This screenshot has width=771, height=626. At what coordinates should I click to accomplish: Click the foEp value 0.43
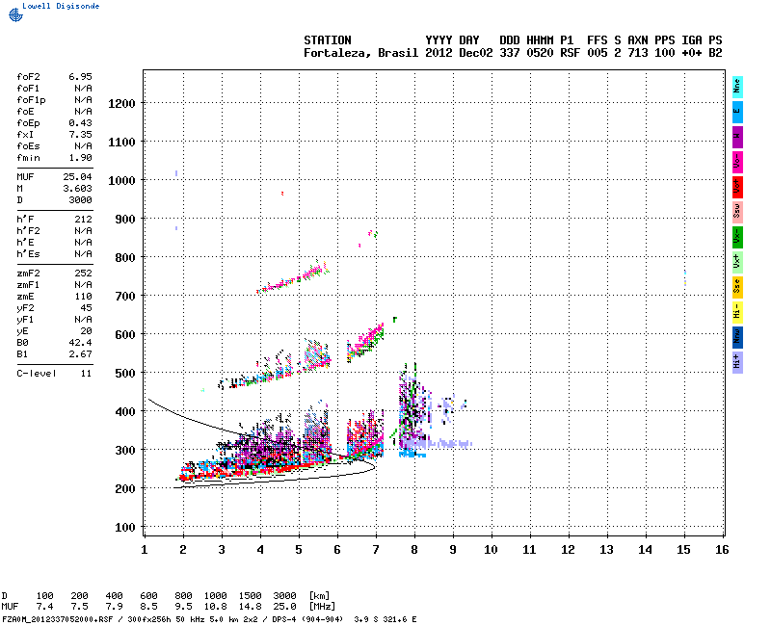(x=80, y=123)
